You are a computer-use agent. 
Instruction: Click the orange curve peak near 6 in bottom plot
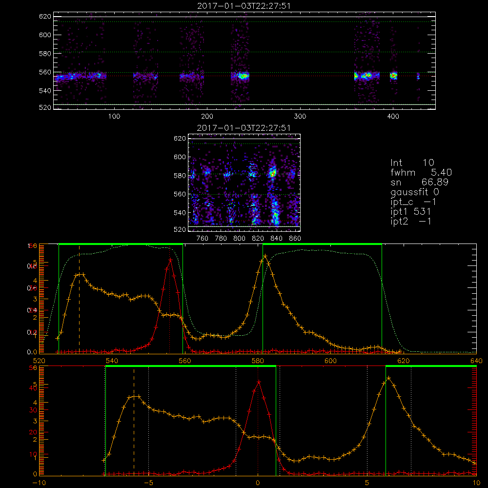[x=388, y=378]
